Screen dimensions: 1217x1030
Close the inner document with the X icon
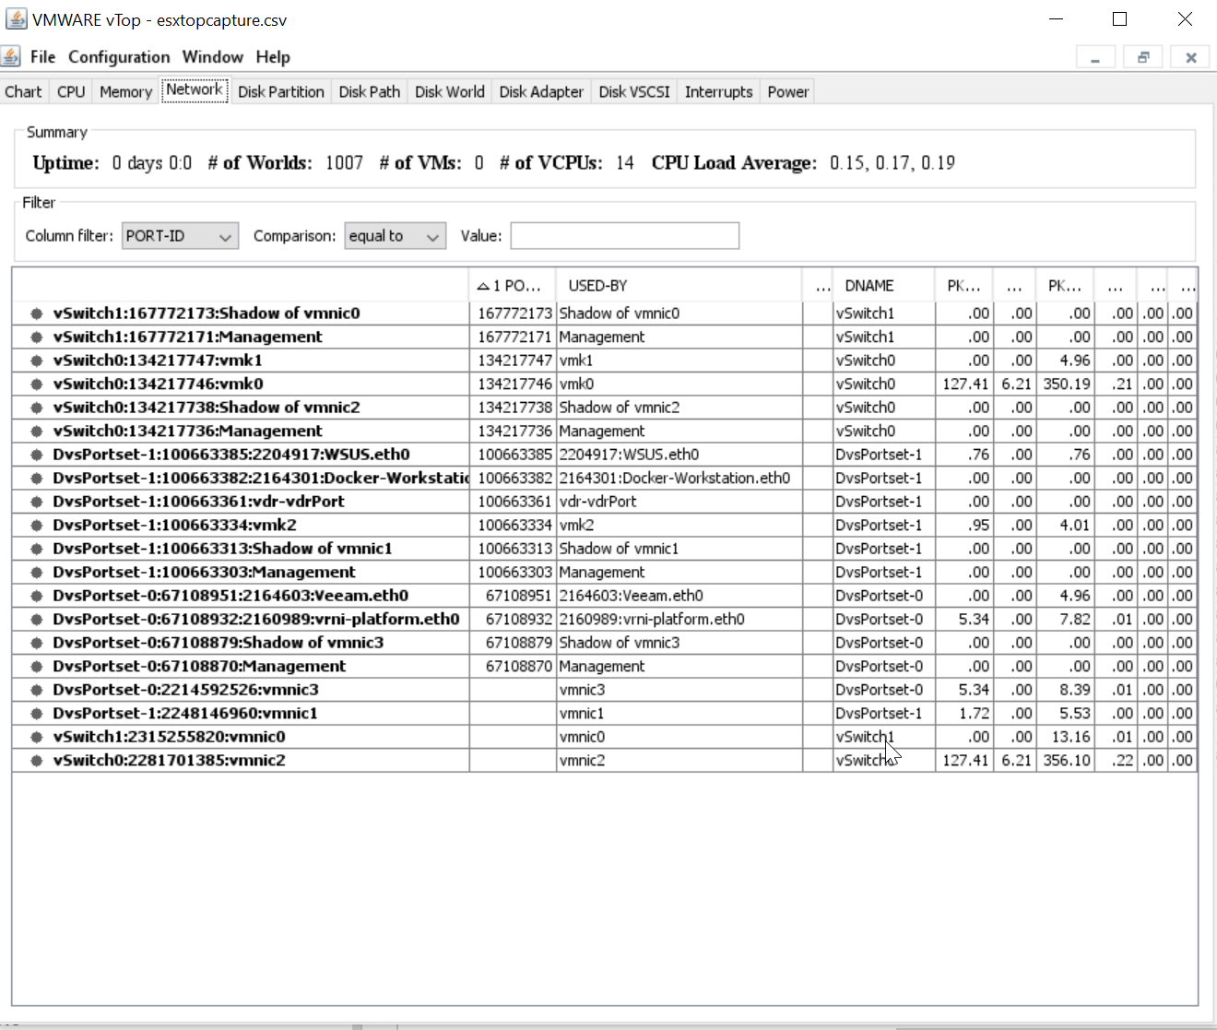(x=1190, y=57)
